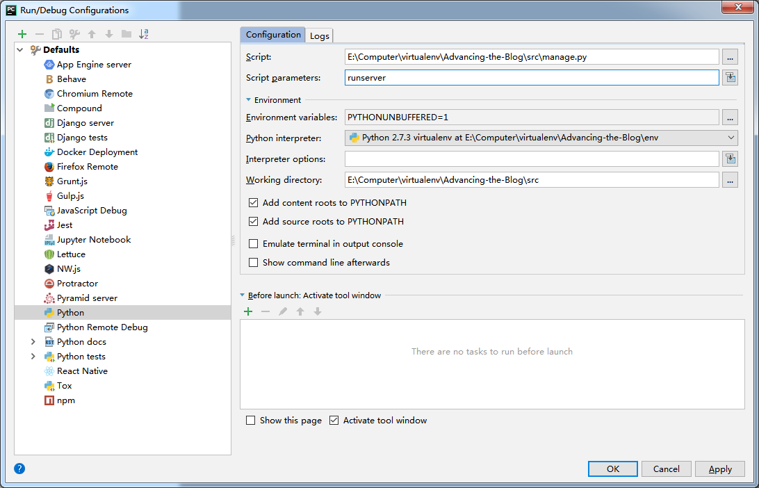759x488 pixels.
Task: Collapse the Defaults tree node
Action: (20, 49)
